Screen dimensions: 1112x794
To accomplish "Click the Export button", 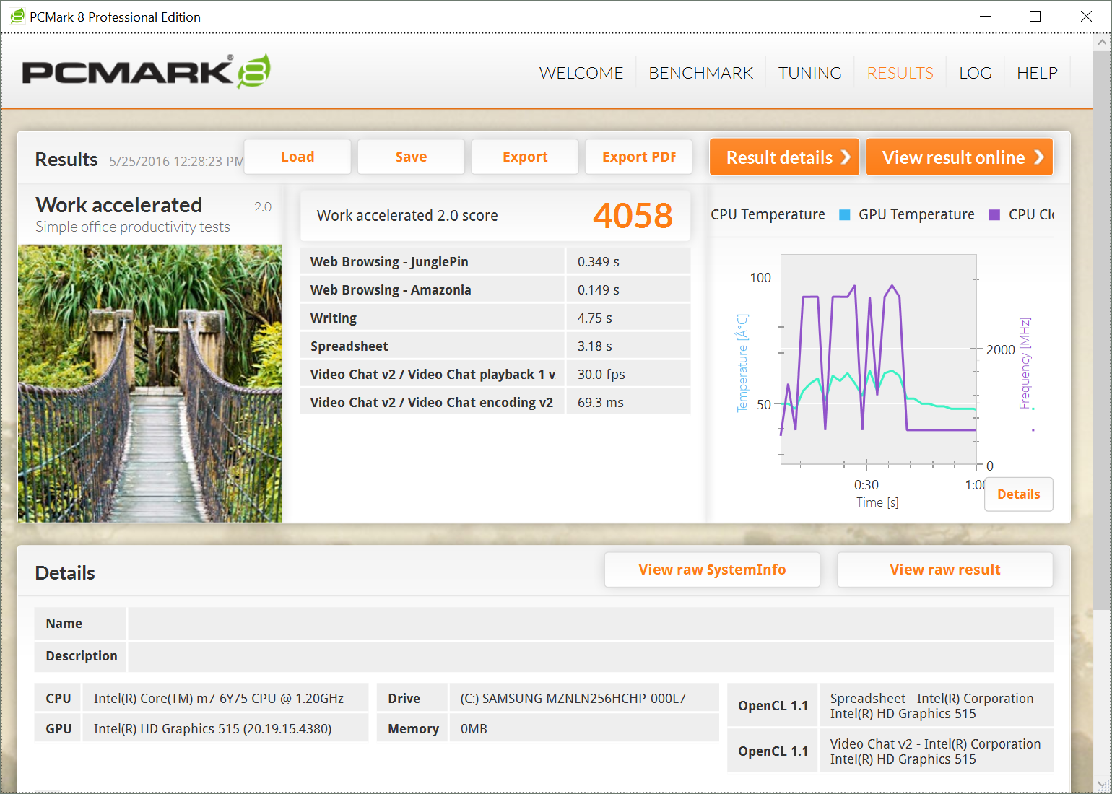I will (525, 157).
